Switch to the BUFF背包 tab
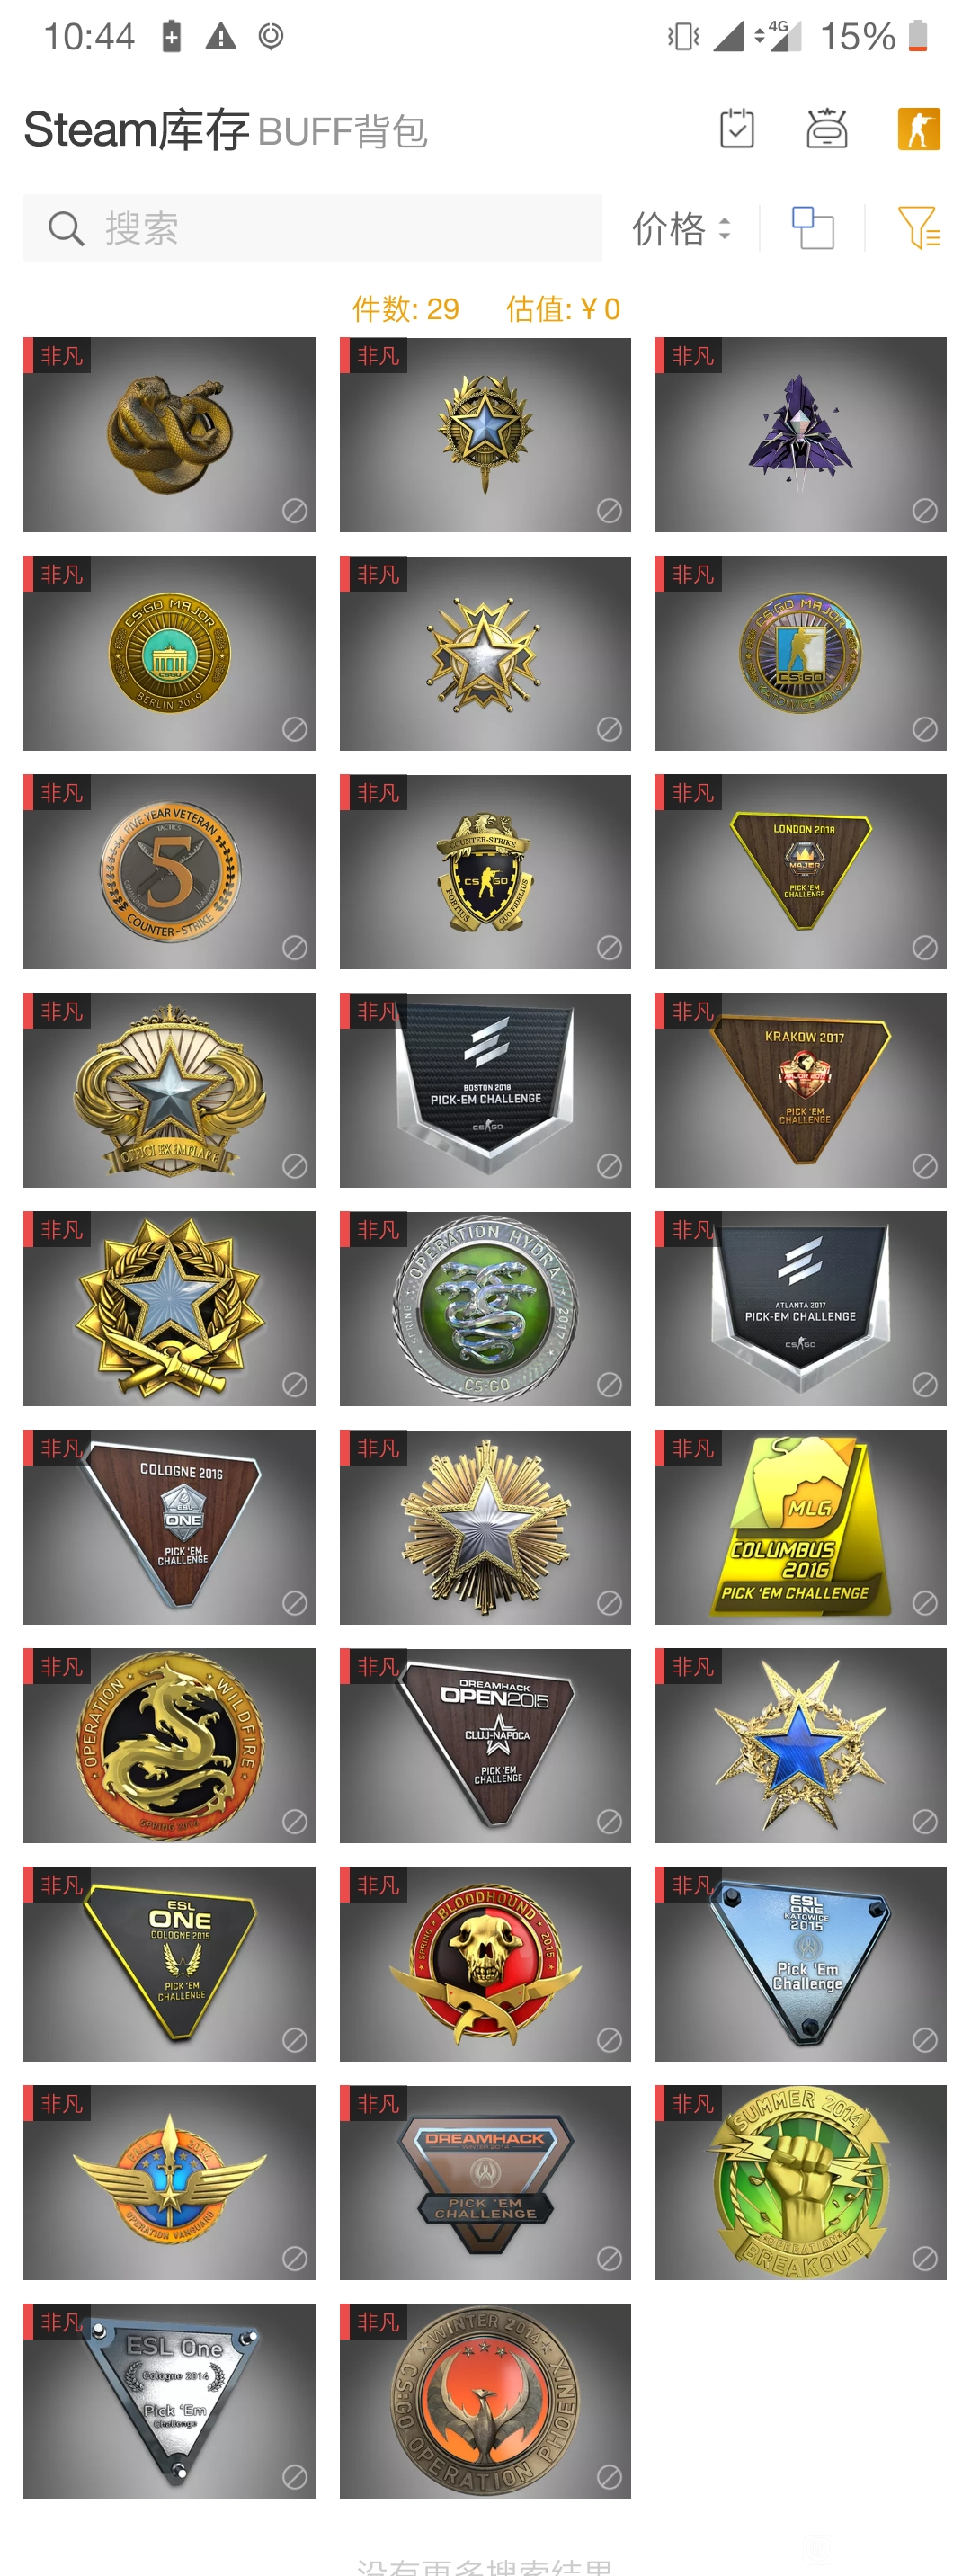 tap(342, 131)
